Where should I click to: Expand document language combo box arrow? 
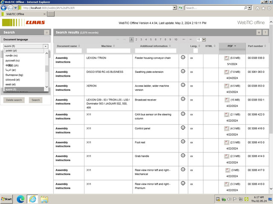[x=46, y=46]
